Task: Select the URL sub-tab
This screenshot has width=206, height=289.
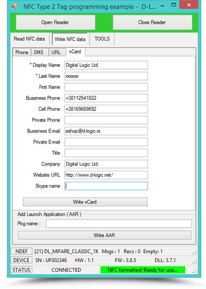Action: coord(56,52)
